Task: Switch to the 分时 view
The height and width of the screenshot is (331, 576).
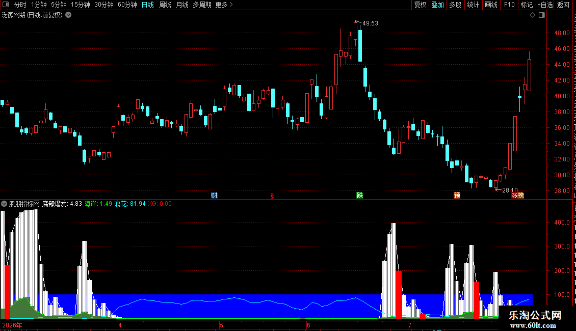Action: [x=20, y=5]
